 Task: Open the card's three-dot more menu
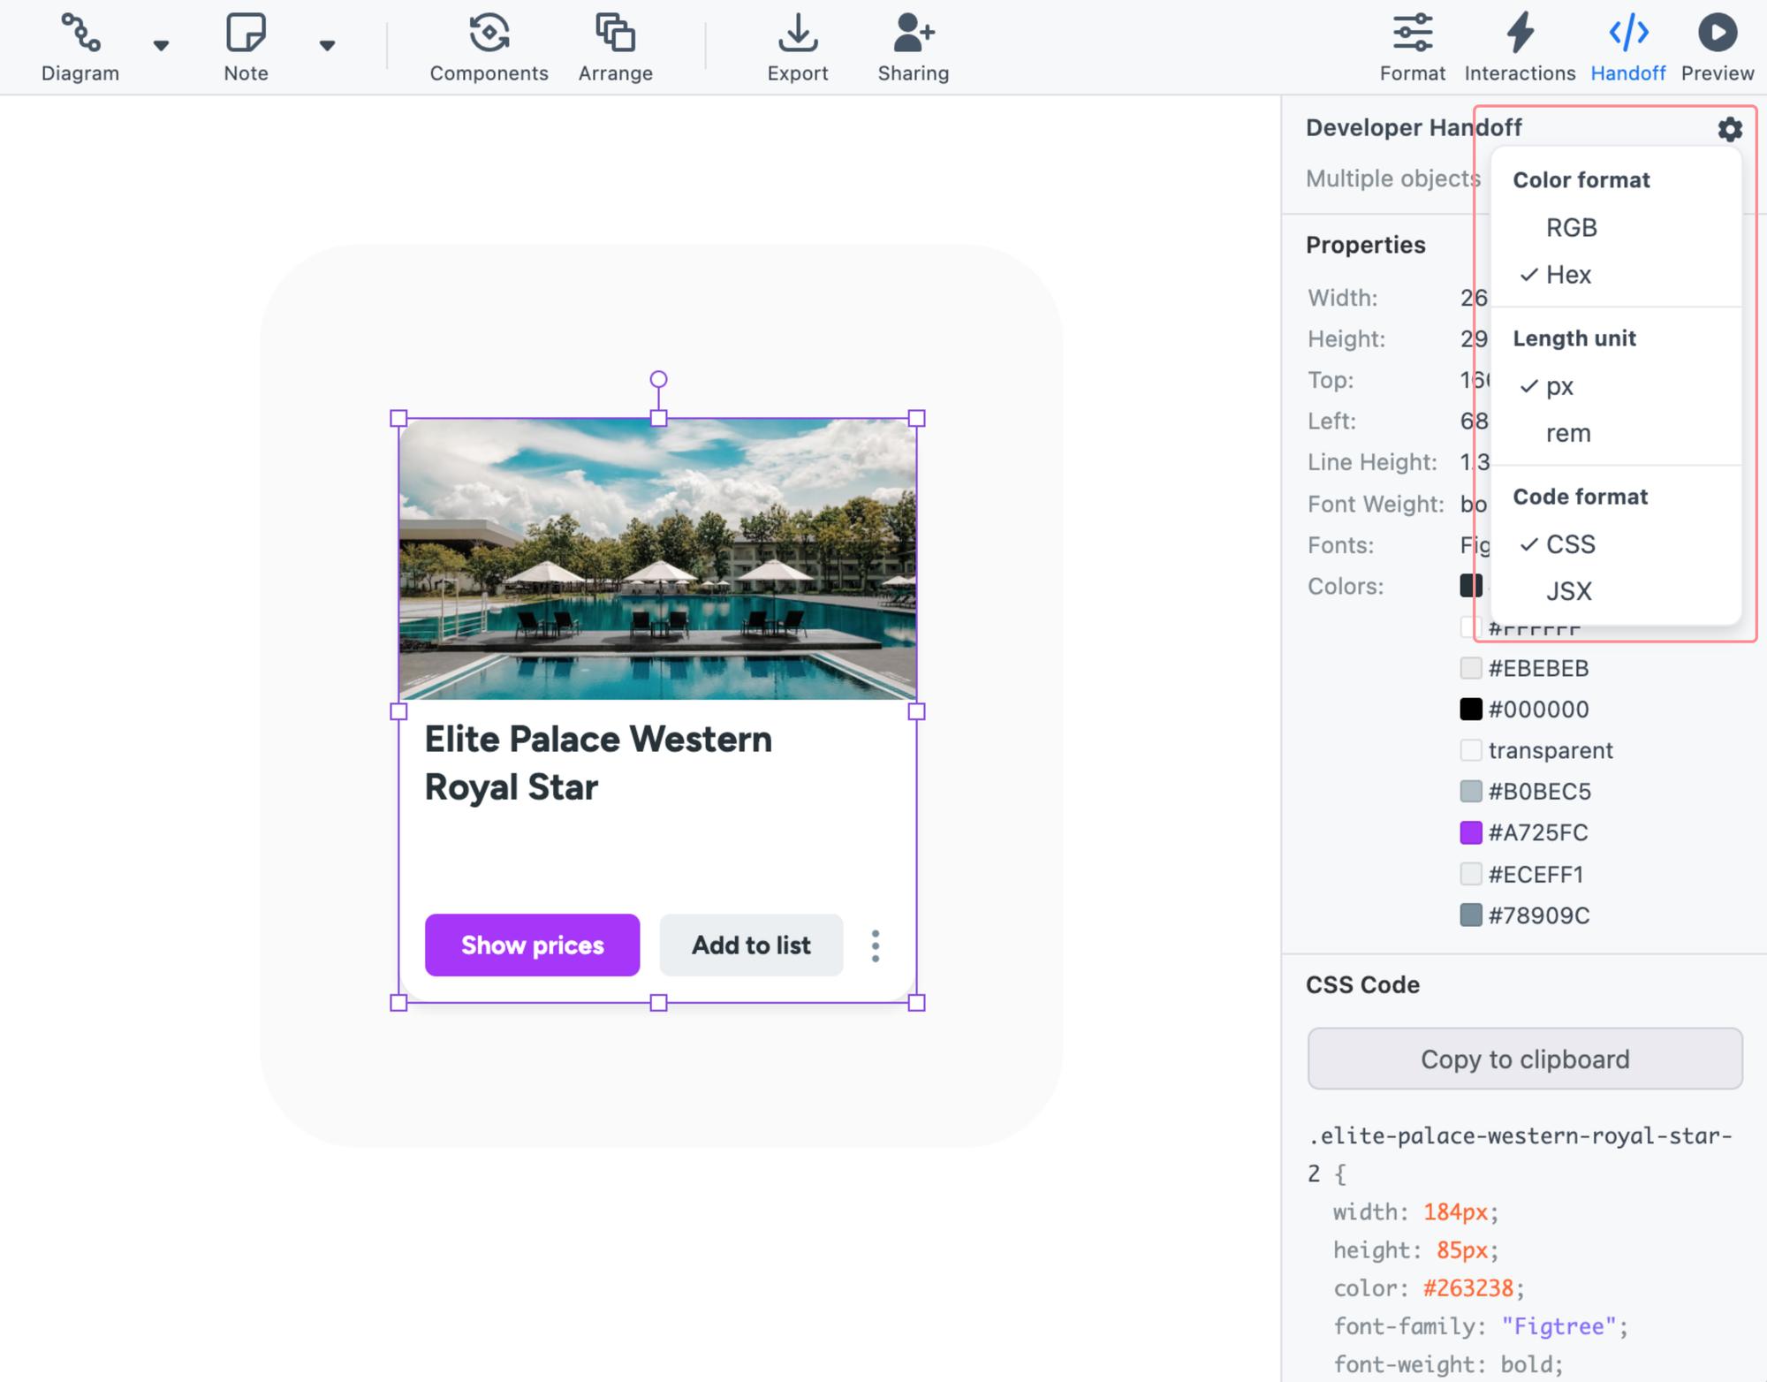[x=876, y=946]
